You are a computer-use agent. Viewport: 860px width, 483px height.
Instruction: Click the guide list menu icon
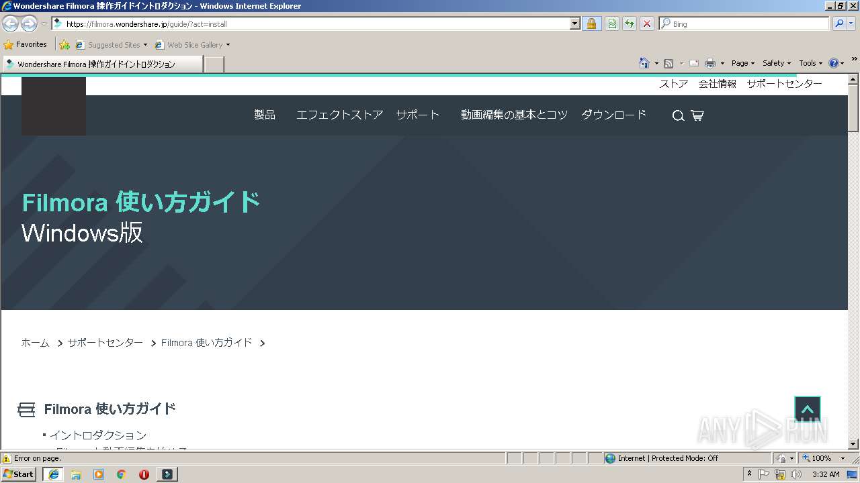pos(26,409)
